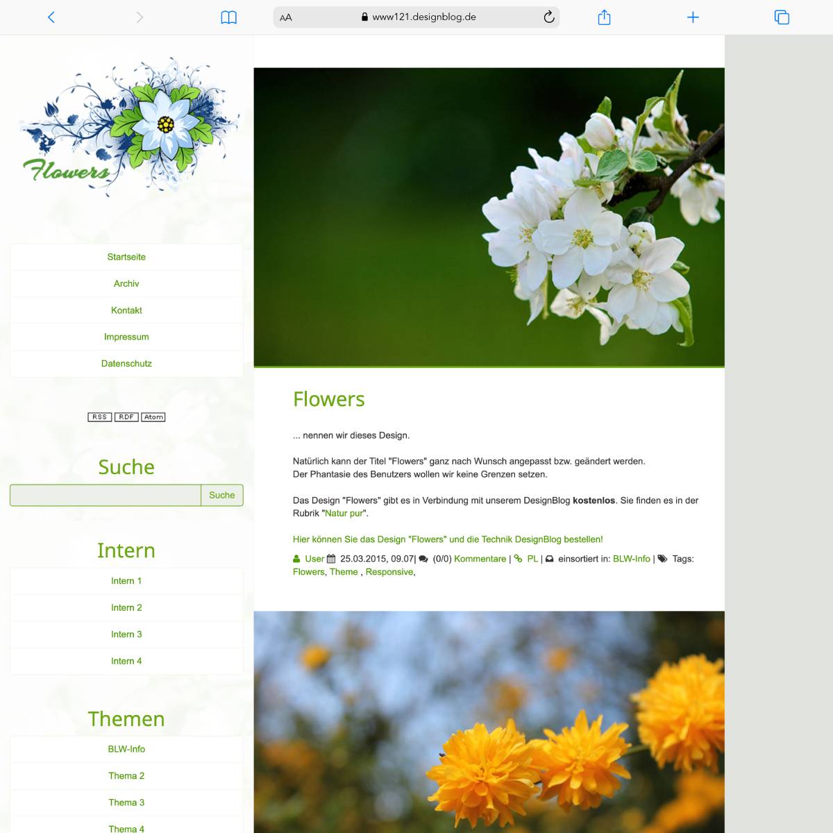
Task: Open the Share sheet
Action: pos(603,17)
